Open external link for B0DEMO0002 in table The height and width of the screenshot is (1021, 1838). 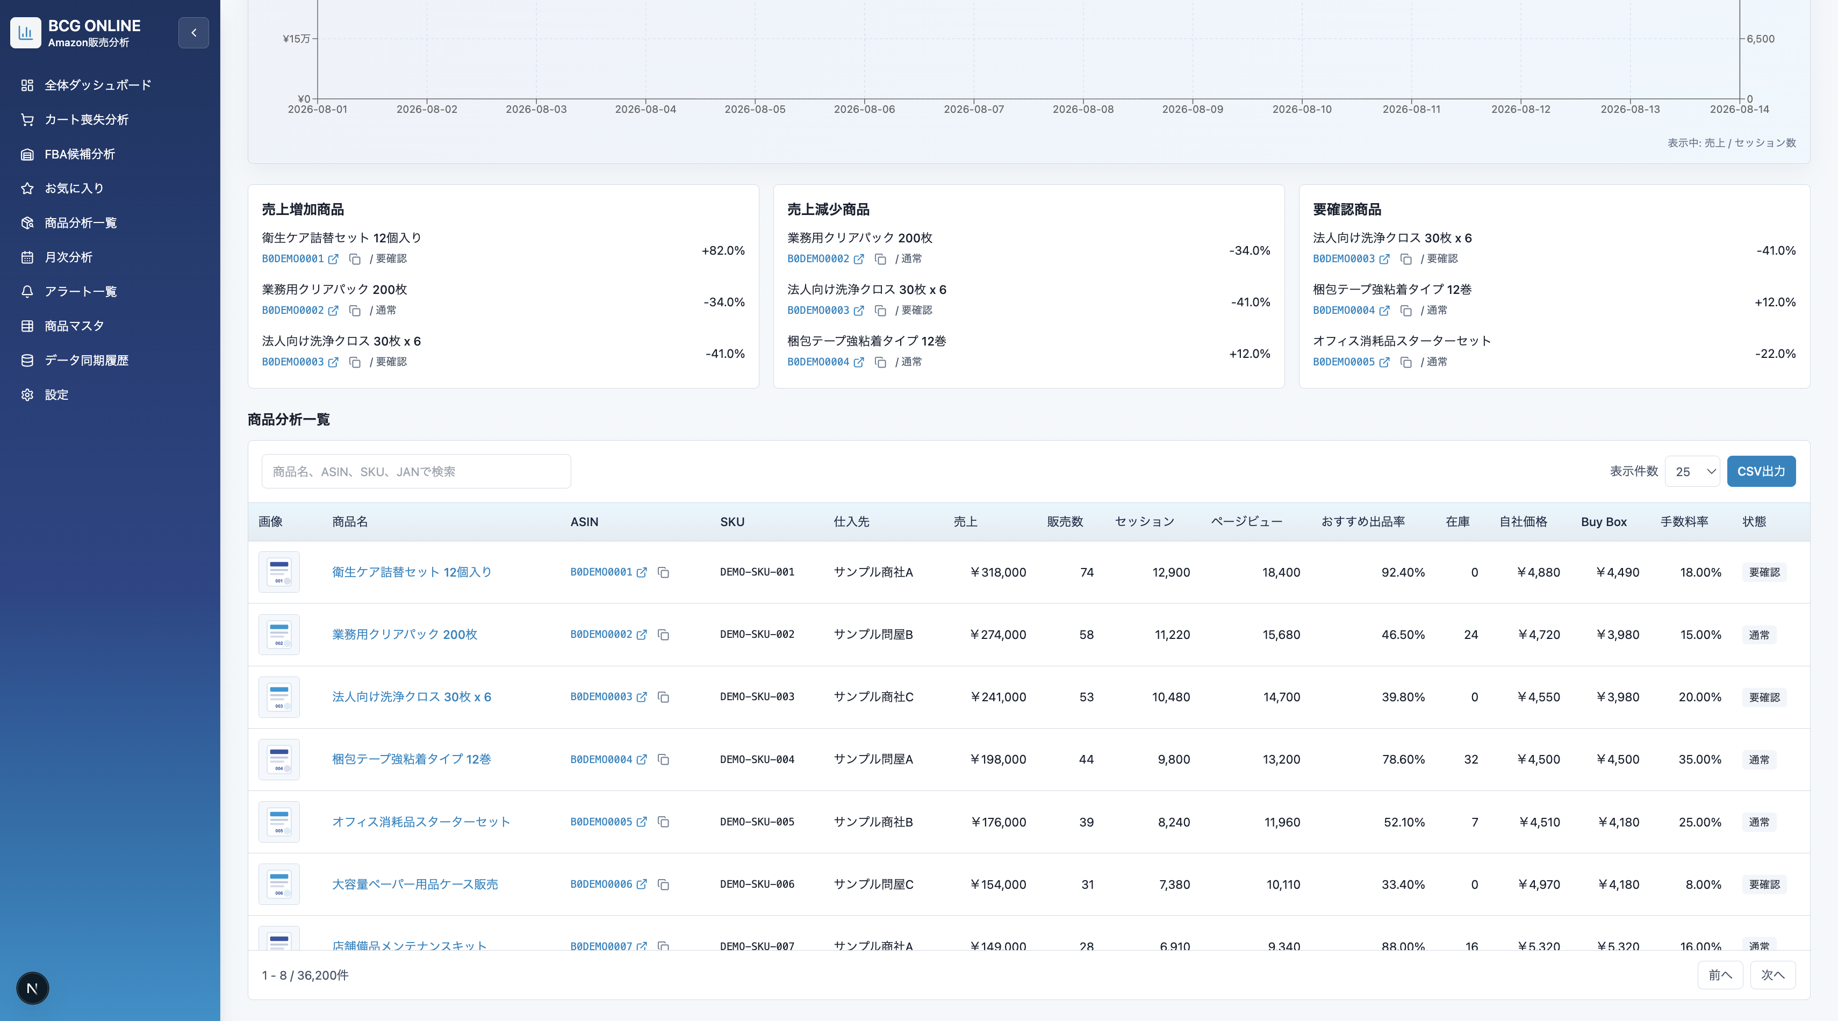coord(642,634)
